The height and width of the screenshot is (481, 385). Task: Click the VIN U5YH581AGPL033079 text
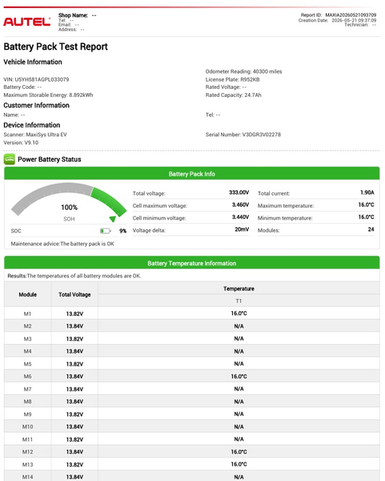pyautogui.click(x=36, y=79)
